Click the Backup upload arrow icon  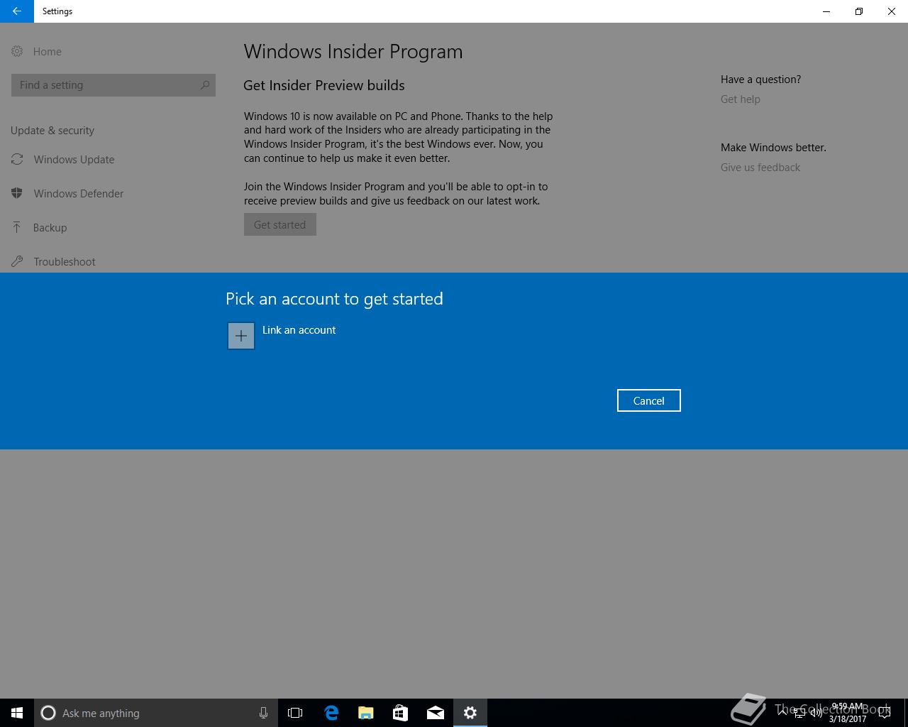17,227
